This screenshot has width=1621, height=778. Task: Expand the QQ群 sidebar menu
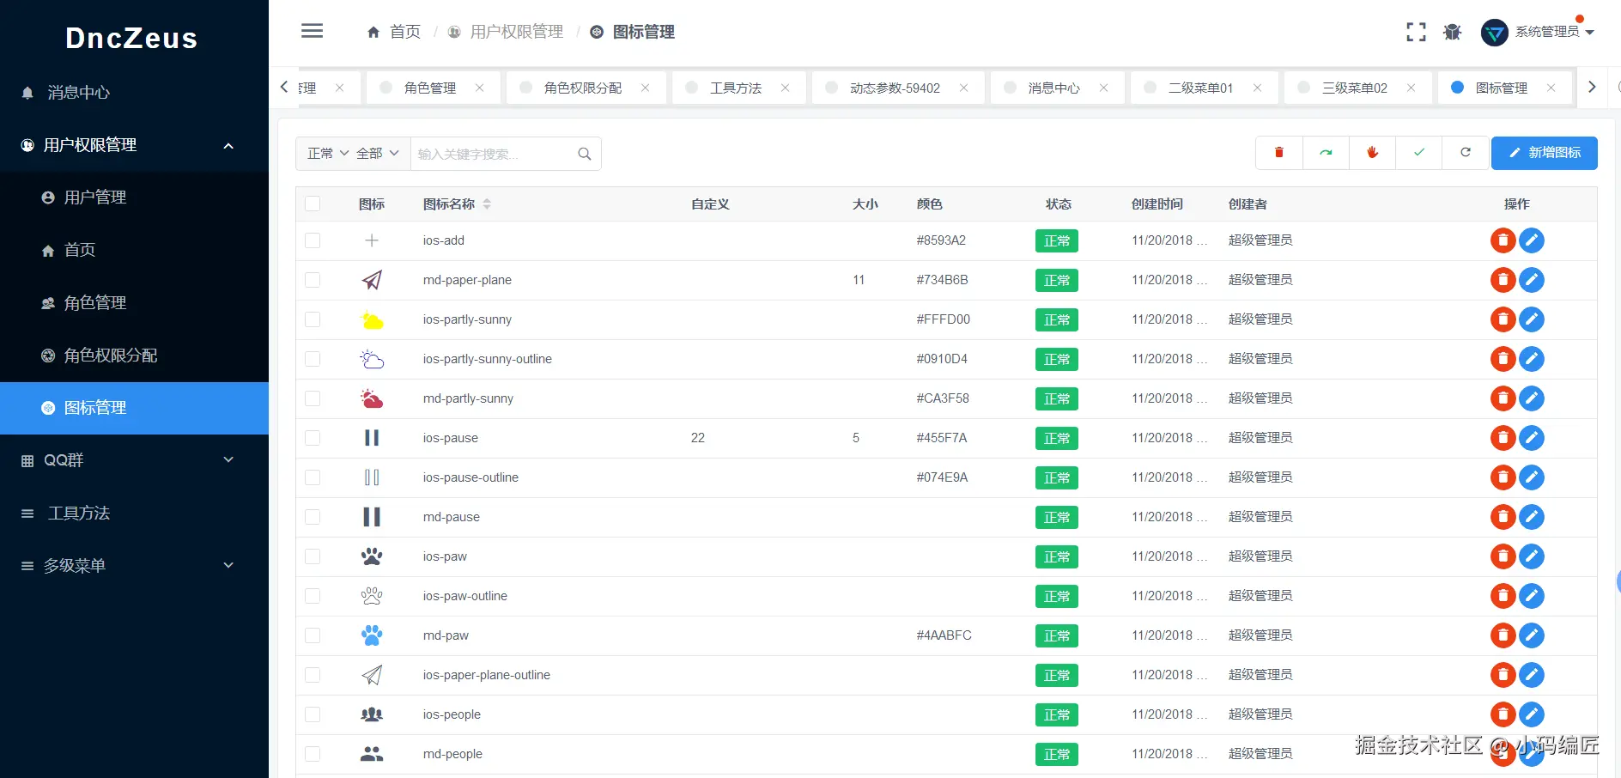[134, 460]
